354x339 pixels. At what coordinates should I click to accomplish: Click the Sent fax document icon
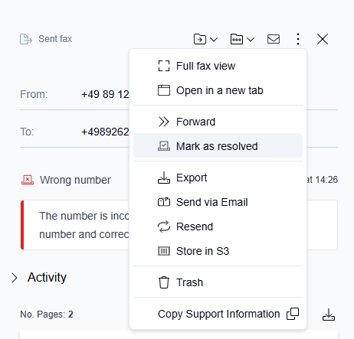tap(26, 39)
